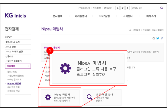
Task: Share page via Twitter bird icon
Action: point(158,38)
